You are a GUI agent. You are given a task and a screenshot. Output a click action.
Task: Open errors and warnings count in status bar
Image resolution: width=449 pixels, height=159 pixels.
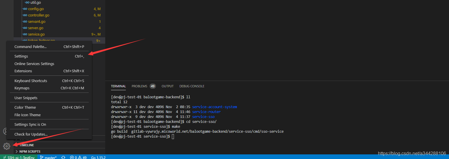pyautogui.click(x=78, y=157)
